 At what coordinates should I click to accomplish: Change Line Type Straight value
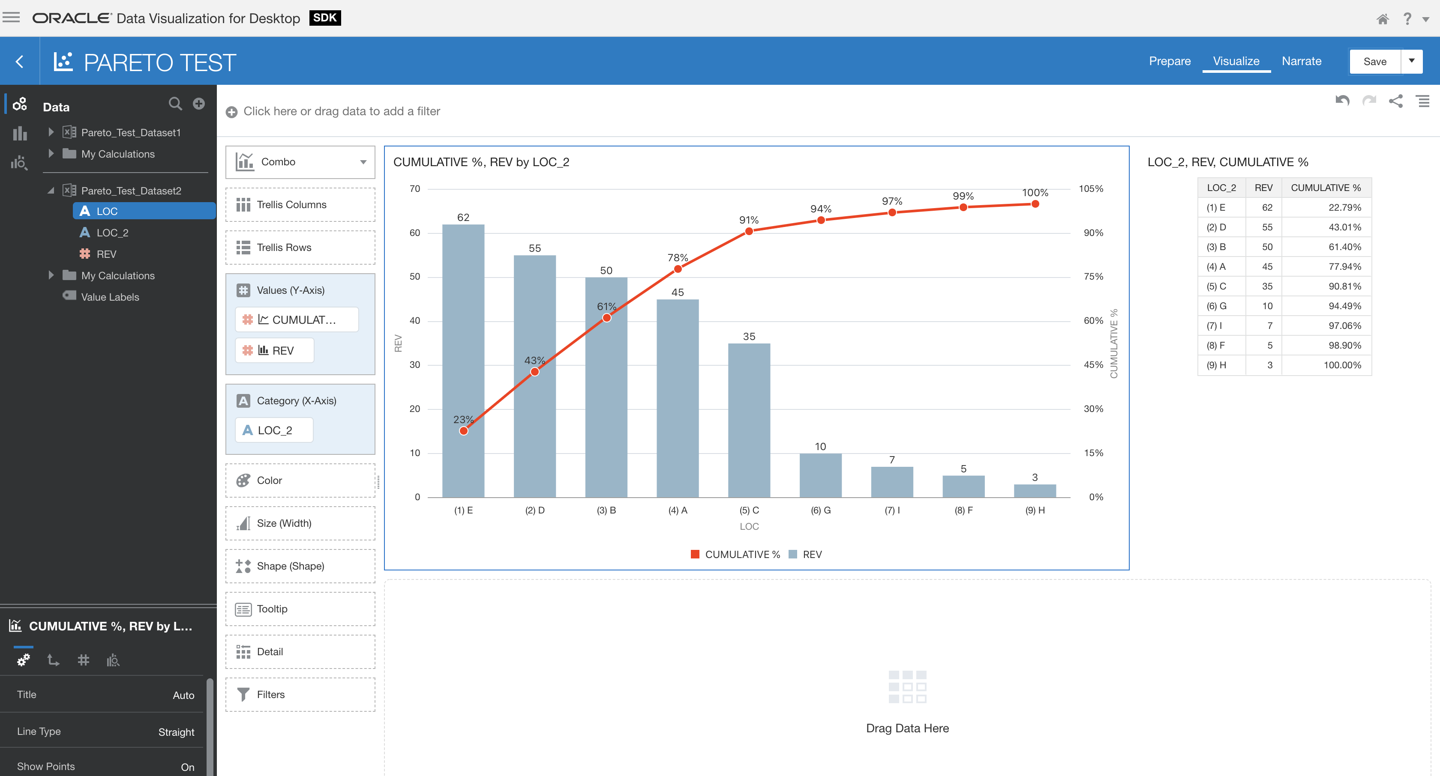(176, 732)
